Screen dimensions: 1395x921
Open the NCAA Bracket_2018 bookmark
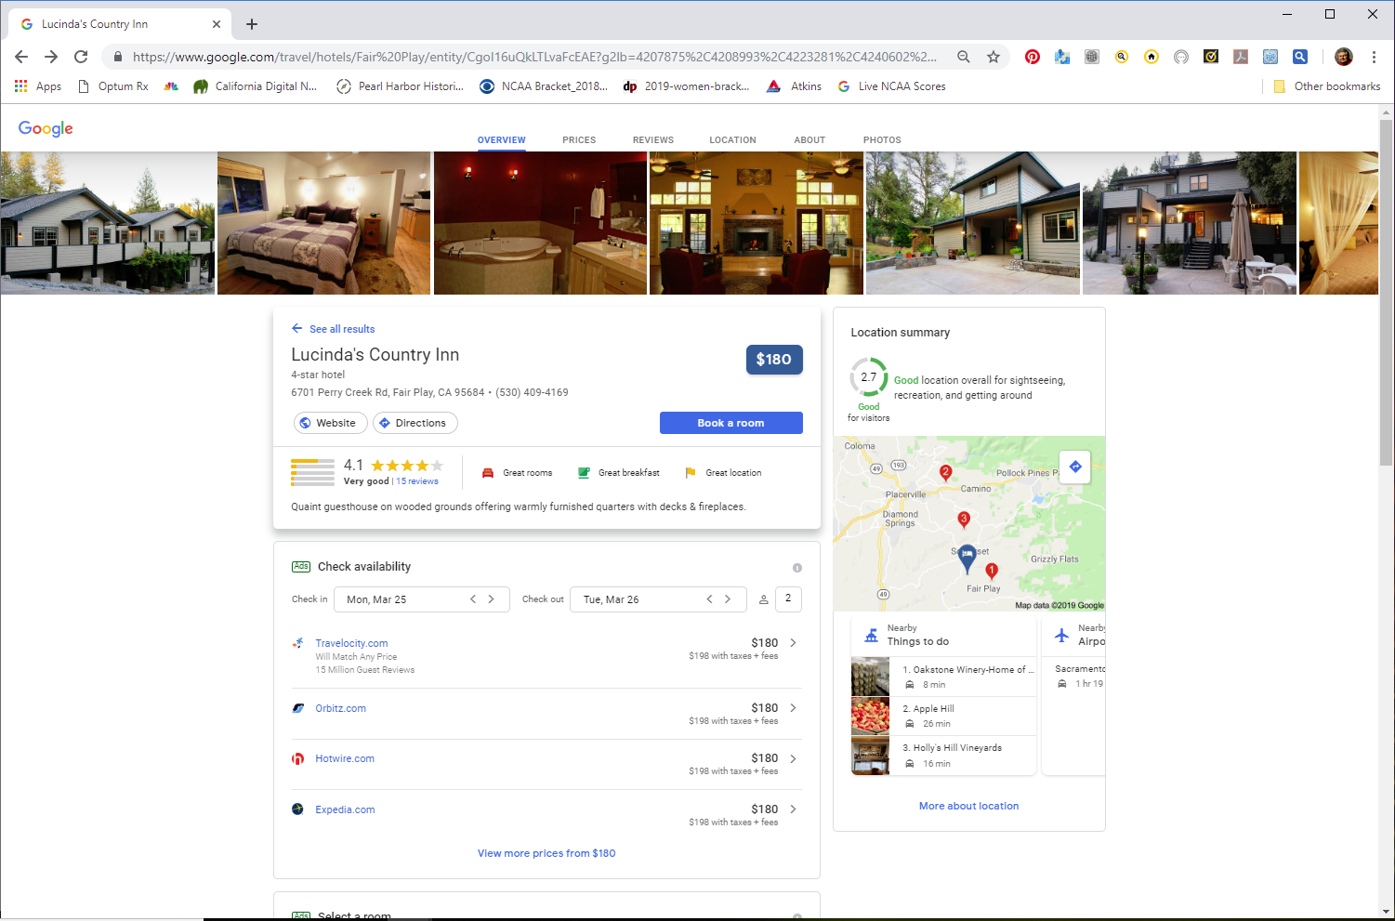[x=544, y=86]
